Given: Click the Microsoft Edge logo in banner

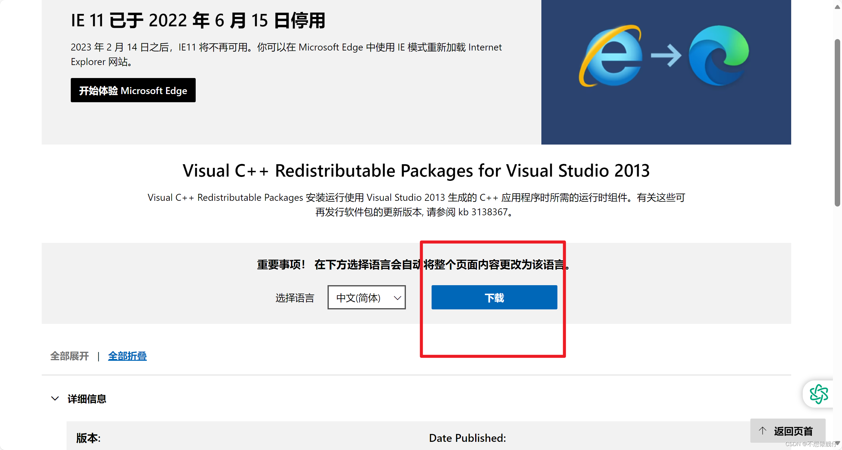Looking at the screenshot, I should 718,56.
